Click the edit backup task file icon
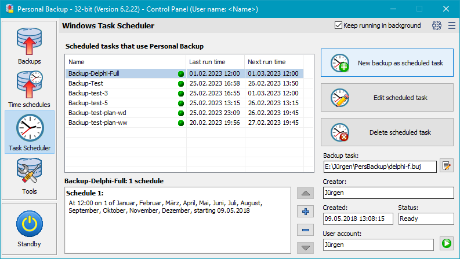This screenshot has width=460, height=259. 447,166
